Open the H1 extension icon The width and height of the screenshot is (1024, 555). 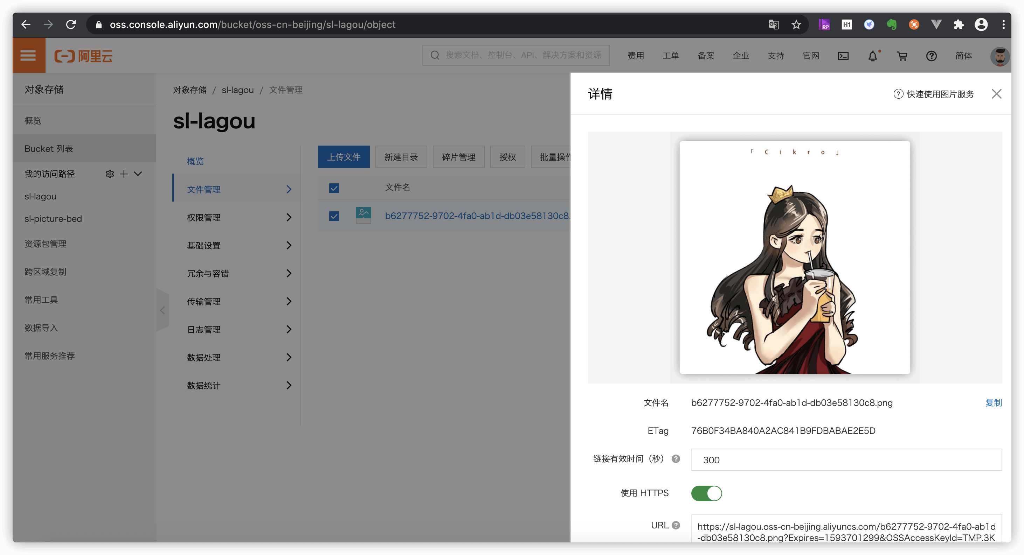[x=846, y=24]
